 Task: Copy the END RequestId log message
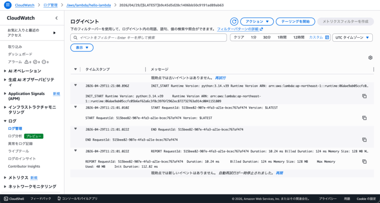(364, 139)
